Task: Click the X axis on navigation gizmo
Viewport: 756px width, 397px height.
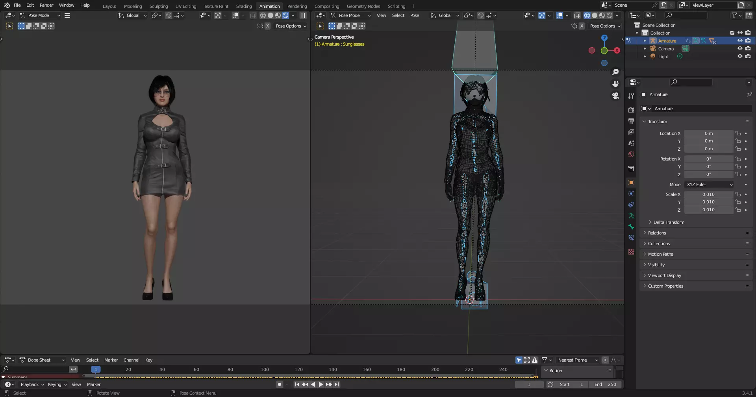Action: click(x=617, y=50)
